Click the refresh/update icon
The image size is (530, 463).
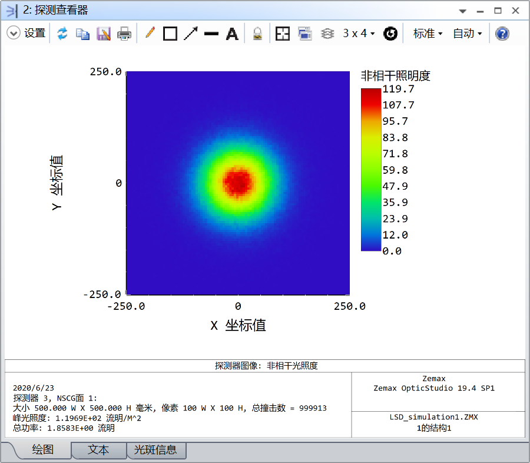click(62, 34)
